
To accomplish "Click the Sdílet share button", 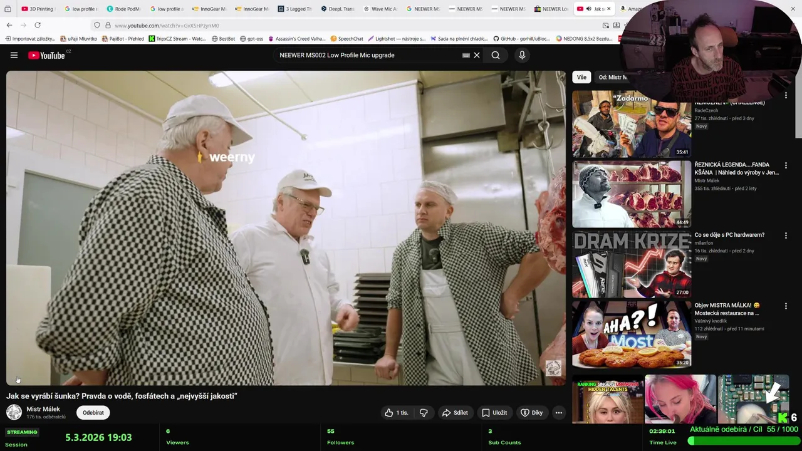I will [455, 413].
